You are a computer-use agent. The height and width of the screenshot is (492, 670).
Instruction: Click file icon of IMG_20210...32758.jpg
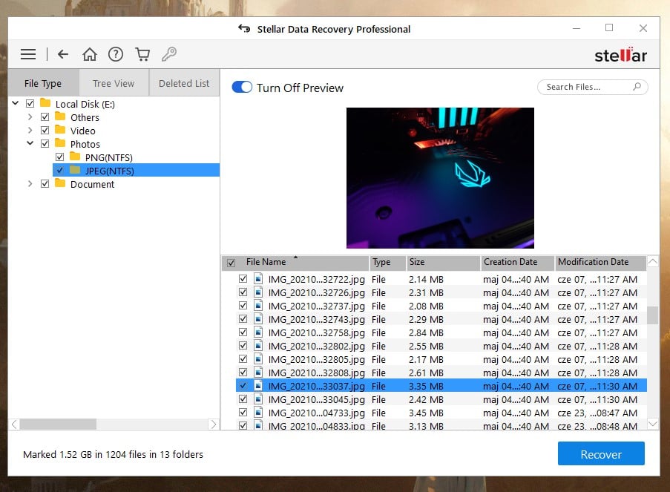pyautogui.click(x=258, y=332)
